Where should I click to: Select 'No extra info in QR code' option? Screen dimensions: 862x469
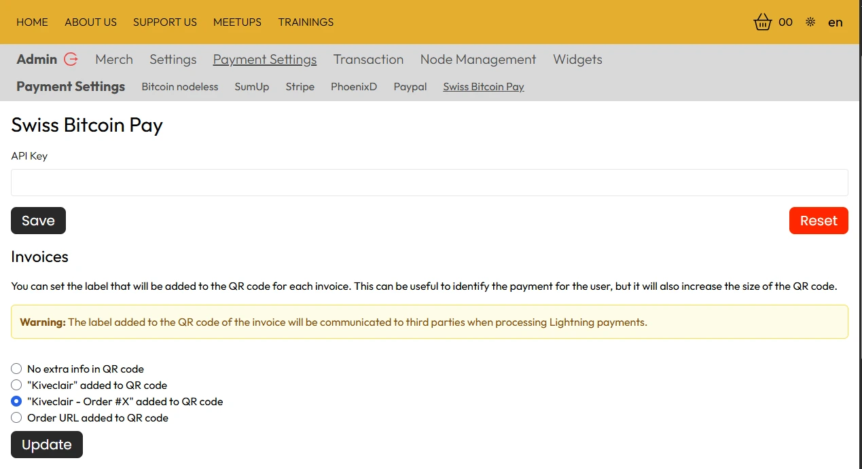pyautogui.click(x=16, y=369)
